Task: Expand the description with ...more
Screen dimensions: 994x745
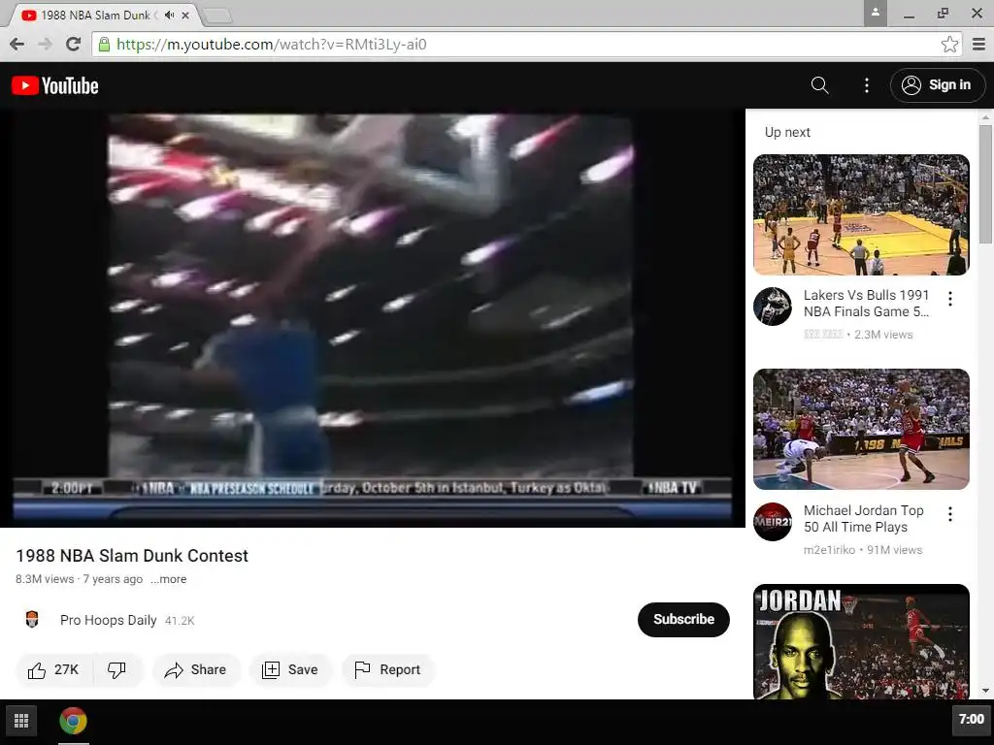Action: [x=169, y=579]
